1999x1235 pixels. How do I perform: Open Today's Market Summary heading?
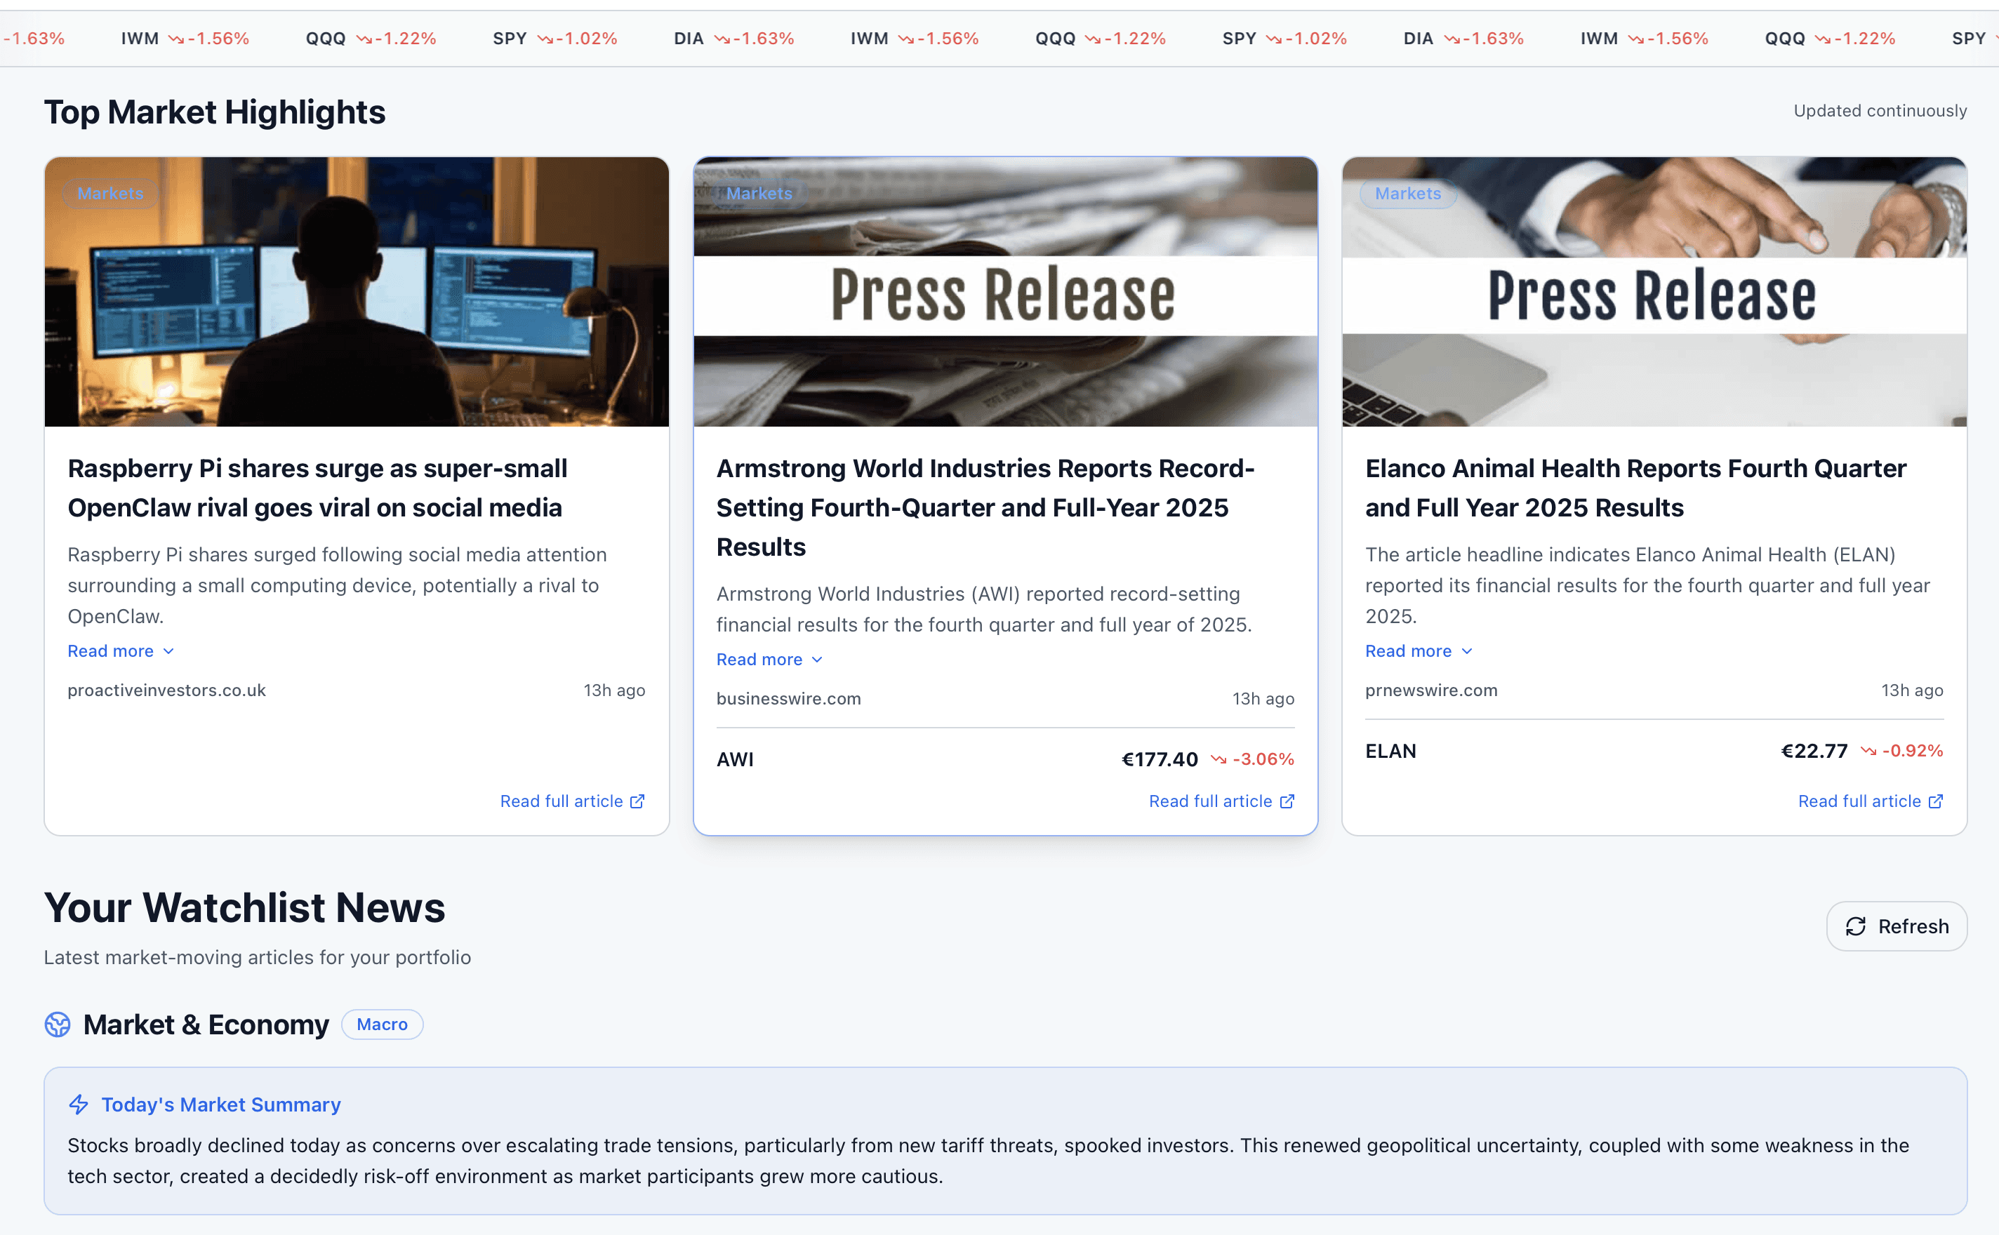click(220, 1104)
